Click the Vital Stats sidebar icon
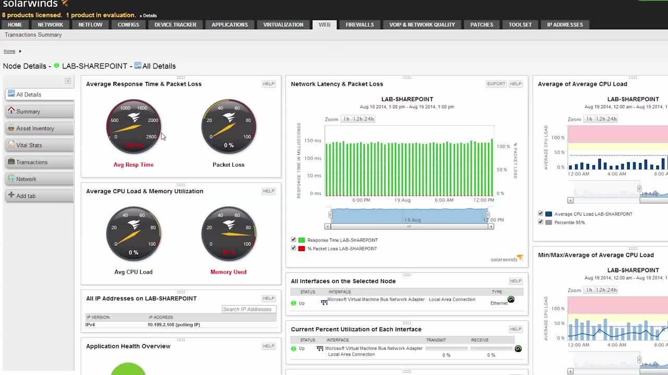The width and height of the screenshot is (668, 375). [11, 145]
